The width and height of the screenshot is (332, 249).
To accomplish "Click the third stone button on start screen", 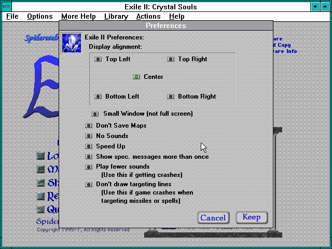I will click(40, 183).
